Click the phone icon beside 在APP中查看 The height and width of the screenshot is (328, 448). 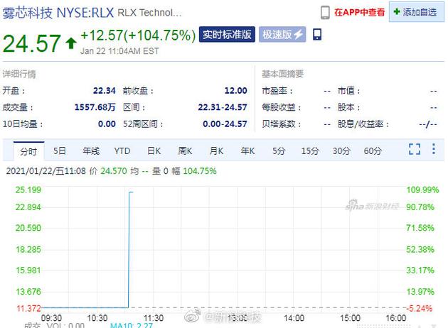point(325,13)
